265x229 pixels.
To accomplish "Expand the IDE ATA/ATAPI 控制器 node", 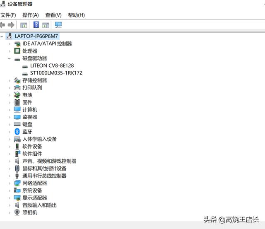I will (10, 44).
